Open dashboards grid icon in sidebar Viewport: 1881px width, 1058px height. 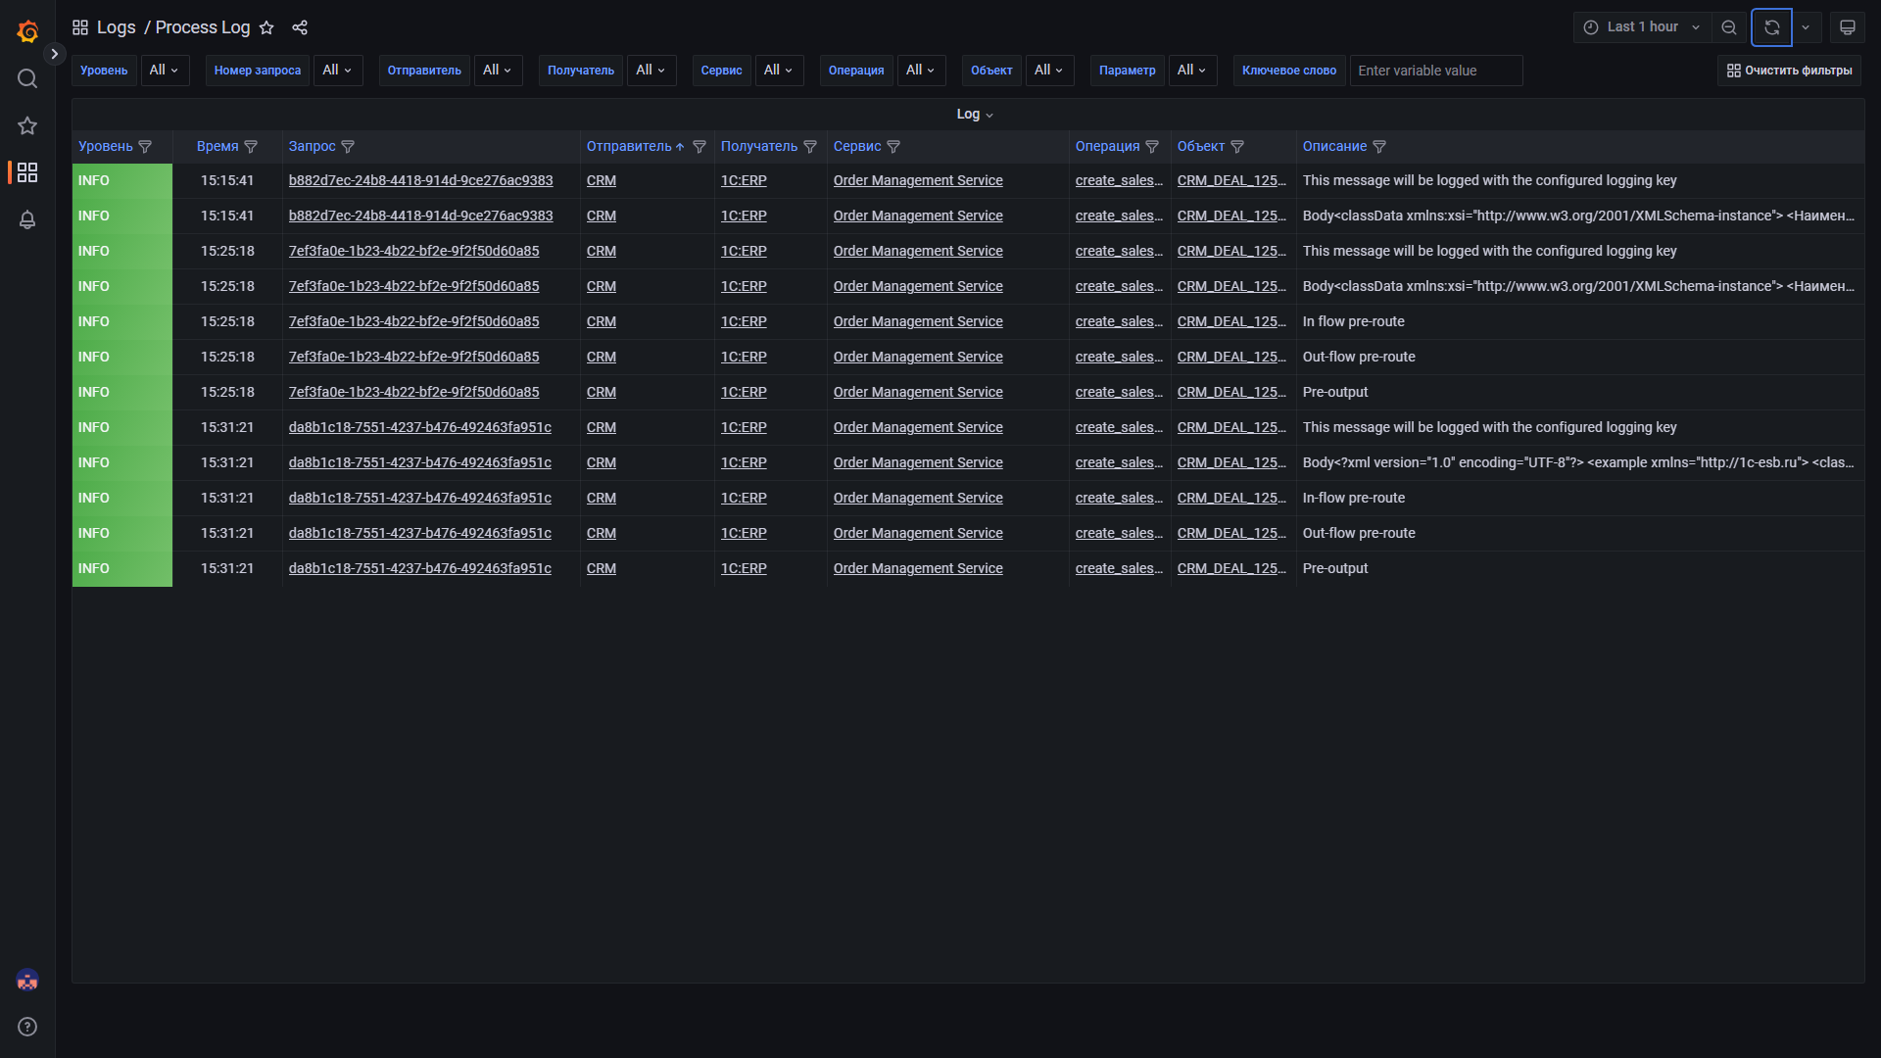tap(27, 172)
